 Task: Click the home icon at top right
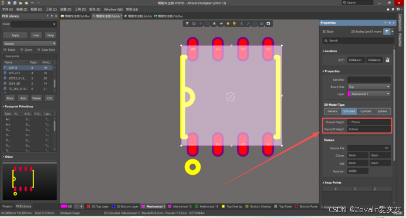pyautogui.click(x=388, y=9)
